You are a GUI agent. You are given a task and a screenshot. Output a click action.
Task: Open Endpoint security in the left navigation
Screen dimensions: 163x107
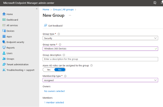click(15, 42)
